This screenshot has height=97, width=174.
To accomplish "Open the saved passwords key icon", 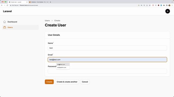I will tap(141, 5).
